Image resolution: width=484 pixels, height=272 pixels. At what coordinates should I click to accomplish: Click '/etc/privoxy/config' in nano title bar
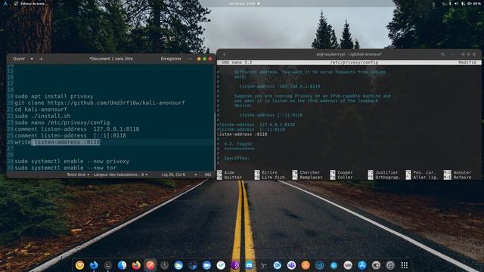coord(354,62)
